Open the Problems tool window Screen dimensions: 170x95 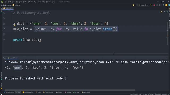(x=59, y=92)
